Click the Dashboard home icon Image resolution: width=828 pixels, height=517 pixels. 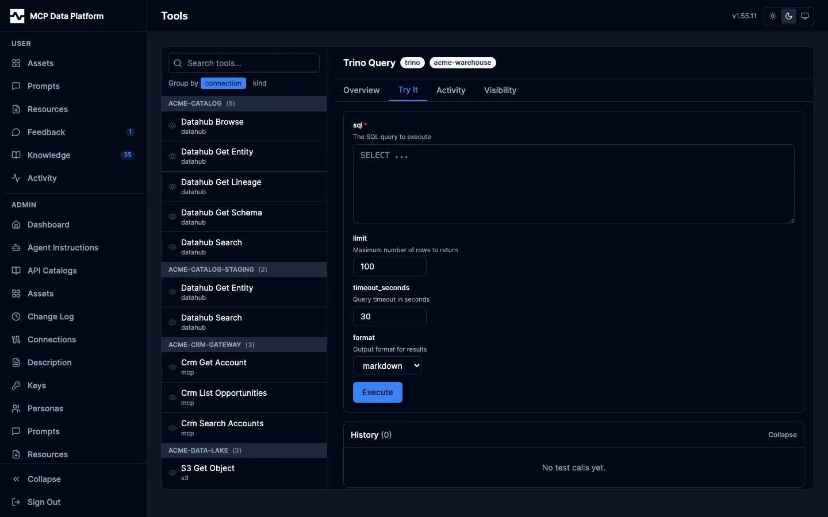16,225
